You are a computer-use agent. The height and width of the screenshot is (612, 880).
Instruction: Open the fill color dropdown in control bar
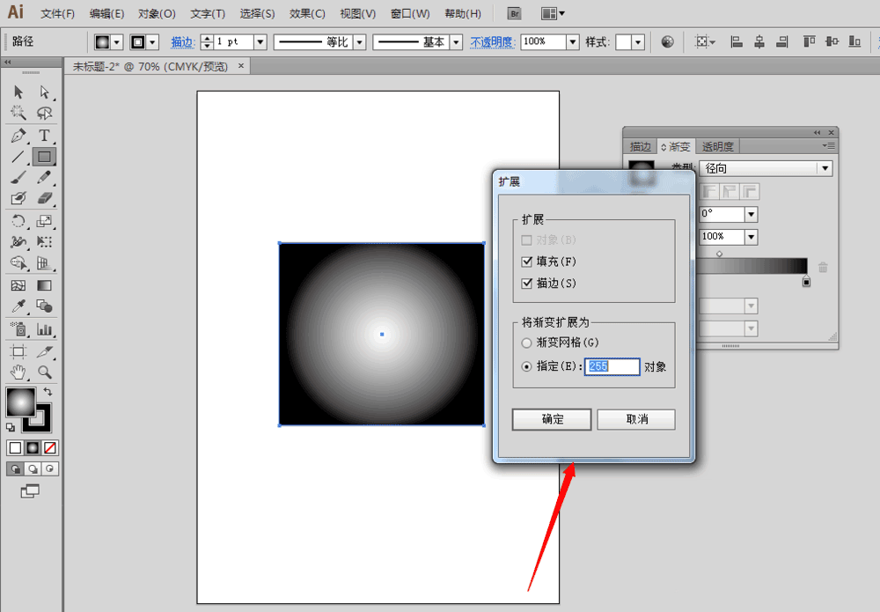(x=117, y=42)
